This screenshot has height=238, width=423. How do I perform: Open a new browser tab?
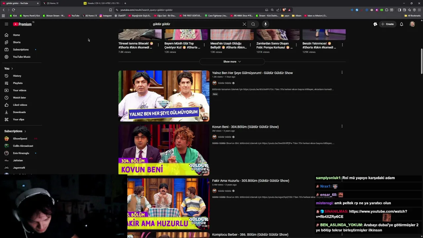pyautogui.click(x=125, y=3)
